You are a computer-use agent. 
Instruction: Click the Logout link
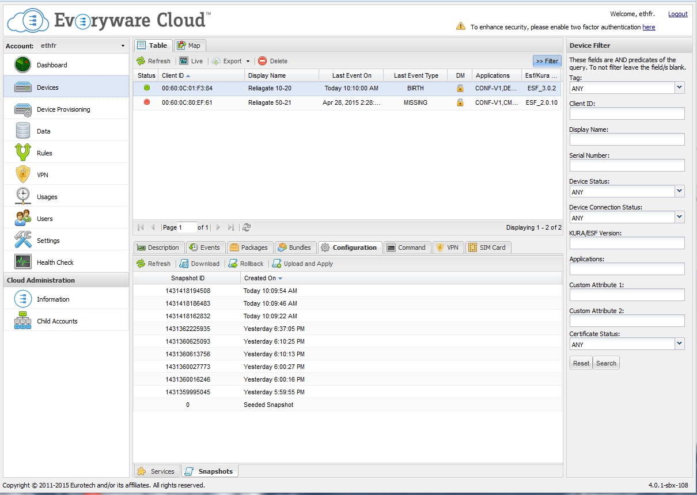click(x=677, y=14)
